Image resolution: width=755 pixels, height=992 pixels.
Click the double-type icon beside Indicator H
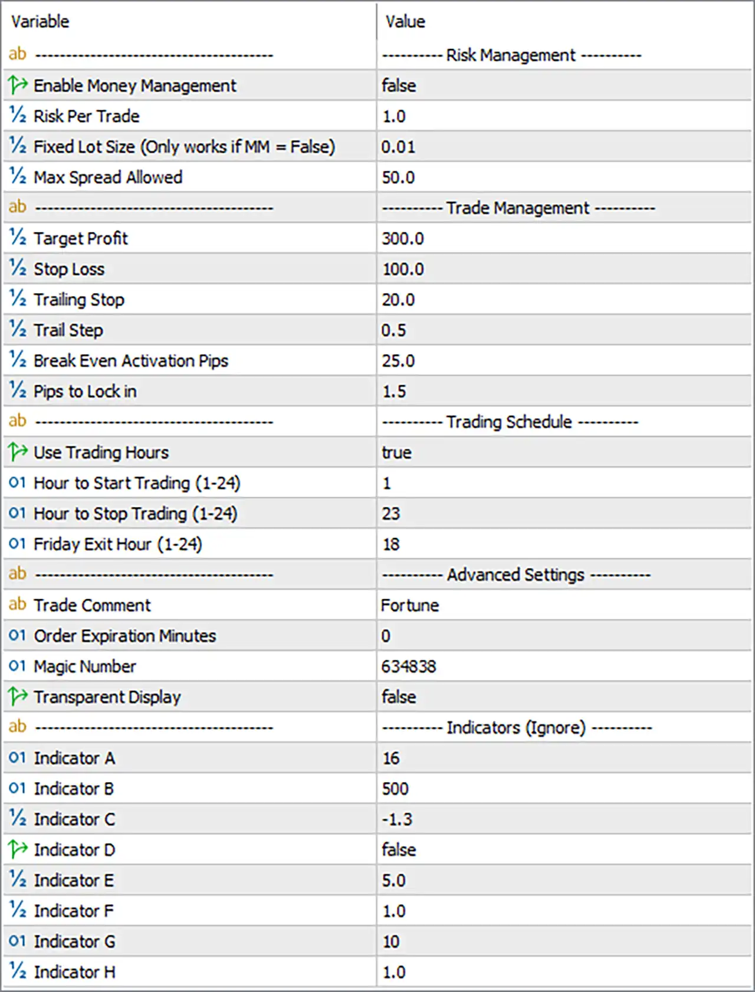(x=18, y=972)
